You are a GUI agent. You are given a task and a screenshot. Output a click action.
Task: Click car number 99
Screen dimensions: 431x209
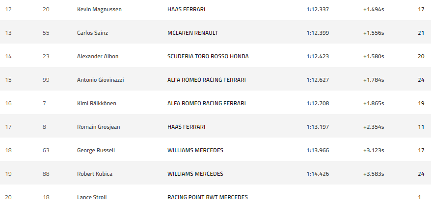[x=46, y=80]
